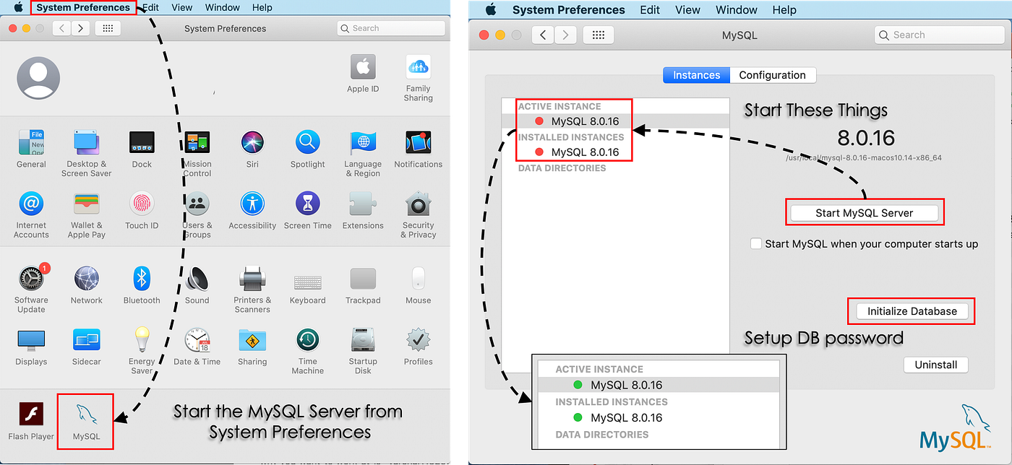The image size is (1012, 465).
Task: Open Help menu in MySQL window menu bar
Action: coord(784,10)
